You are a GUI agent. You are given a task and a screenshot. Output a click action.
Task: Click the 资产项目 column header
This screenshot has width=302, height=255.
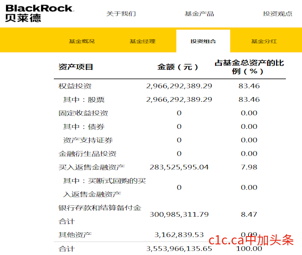pyautogui.click(x=76, y=67)
